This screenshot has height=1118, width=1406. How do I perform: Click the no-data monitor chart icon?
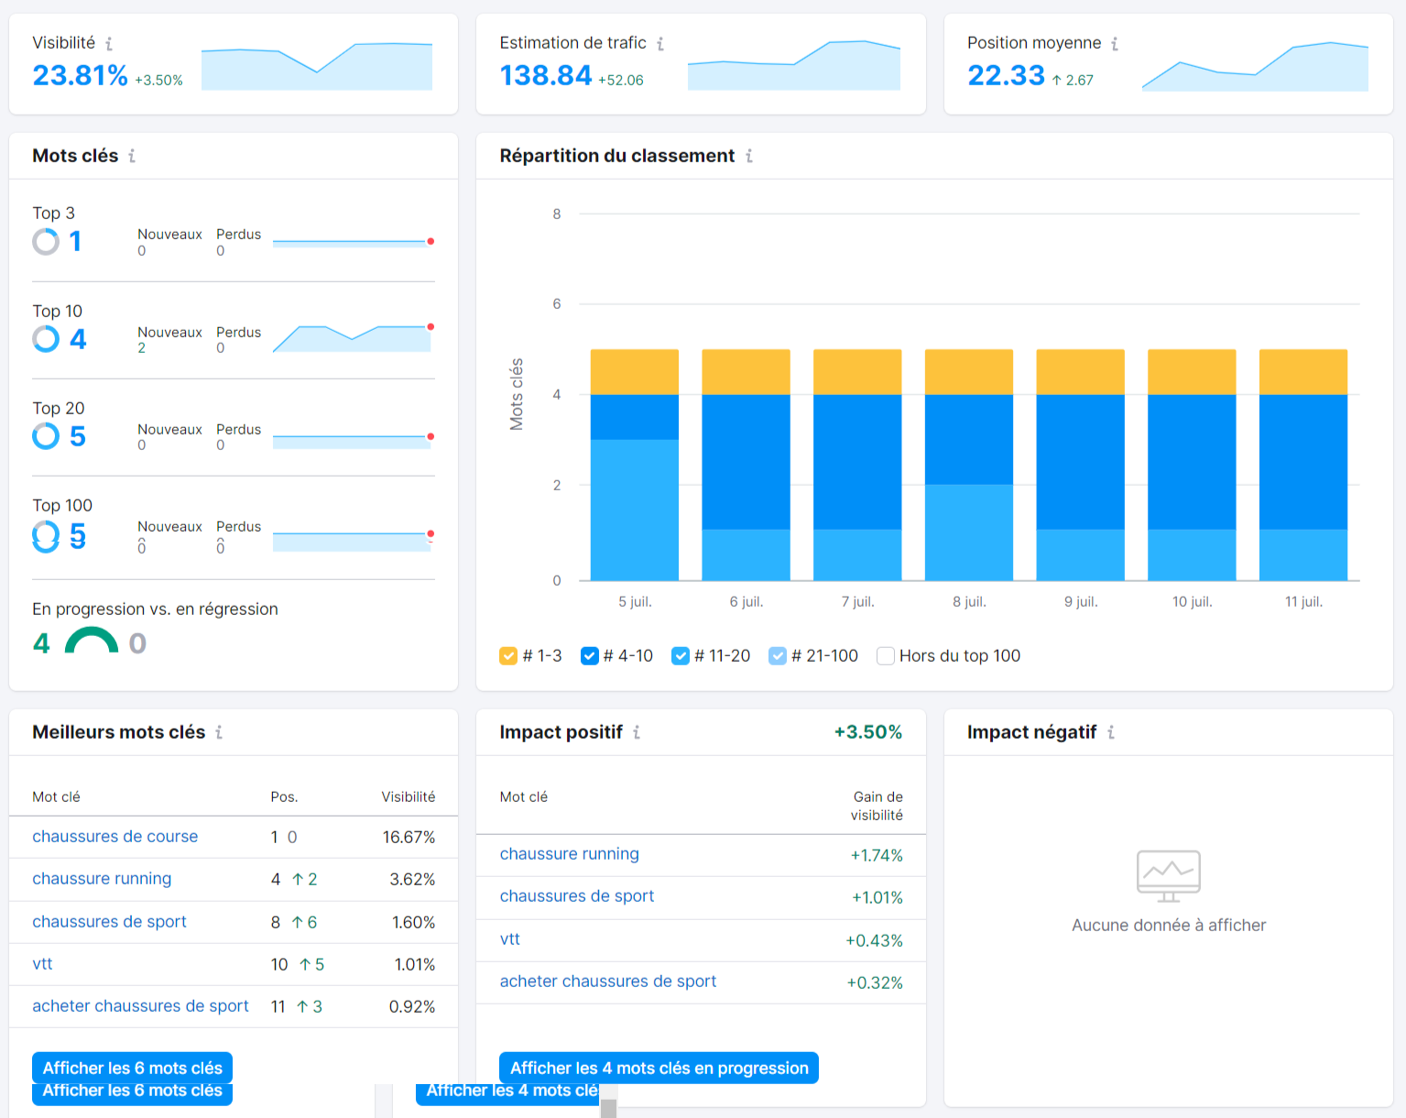click(x=1169, y=876)
